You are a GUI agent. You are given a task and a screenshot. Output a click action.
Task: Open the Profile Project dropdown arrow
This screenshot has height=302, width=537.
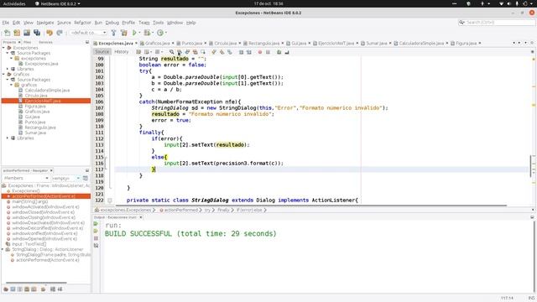click(166, 33)
